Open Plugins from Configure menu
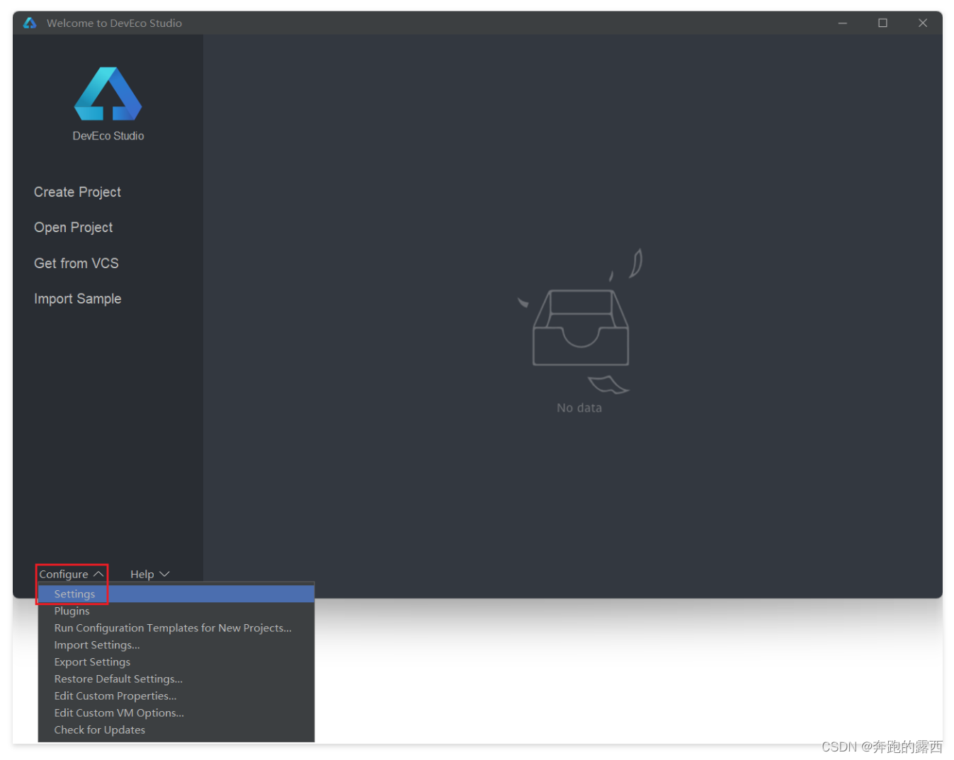The image size is (954, 760). click(x=176, y=611)
